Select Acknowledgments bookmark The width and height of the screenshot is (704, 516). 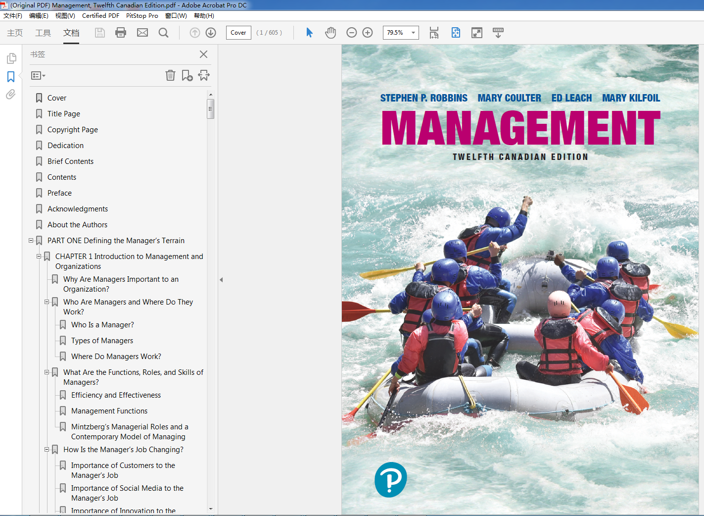pyautogui.click(x=78, y=209)
